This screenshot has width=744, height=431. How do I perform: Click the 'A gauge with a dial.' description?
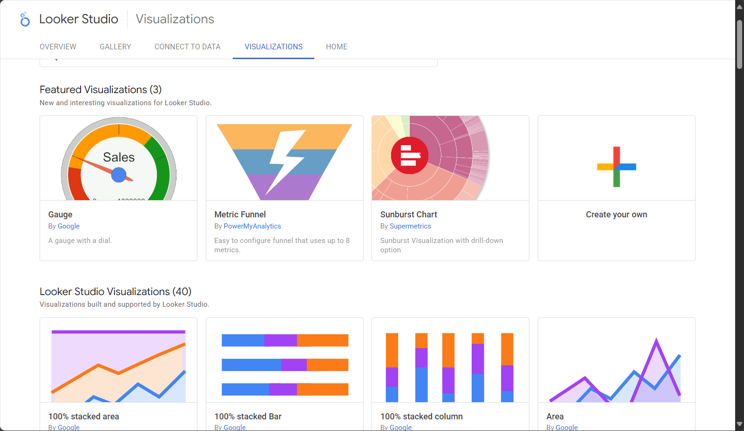click(80, 241)
